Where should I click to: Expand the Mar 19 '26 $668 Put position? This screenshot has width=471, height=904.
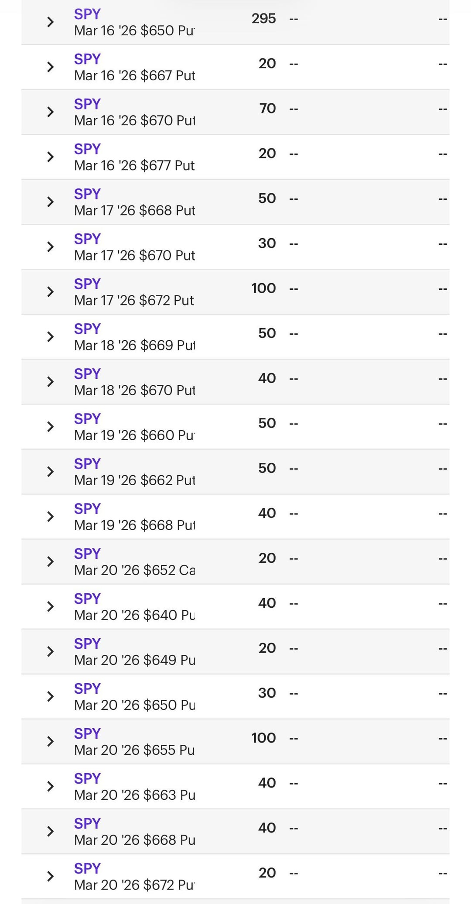(x=51, y=517)
